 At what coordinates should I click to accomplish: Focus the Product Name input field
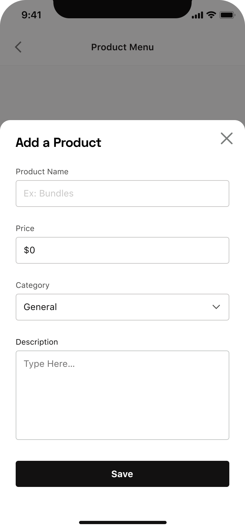click(x=122, y=194)
